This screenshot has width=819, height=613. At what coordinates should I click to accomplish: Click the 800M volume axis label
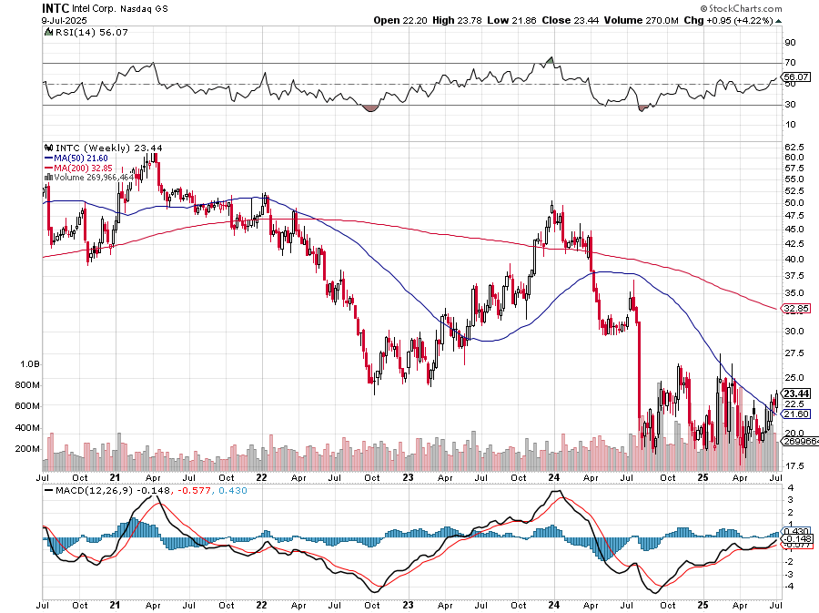(x=27, y=385)
